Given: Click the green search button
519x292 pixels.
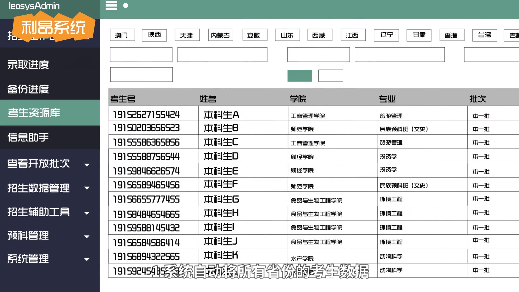Looking at the screenshot, I should 300,76.
